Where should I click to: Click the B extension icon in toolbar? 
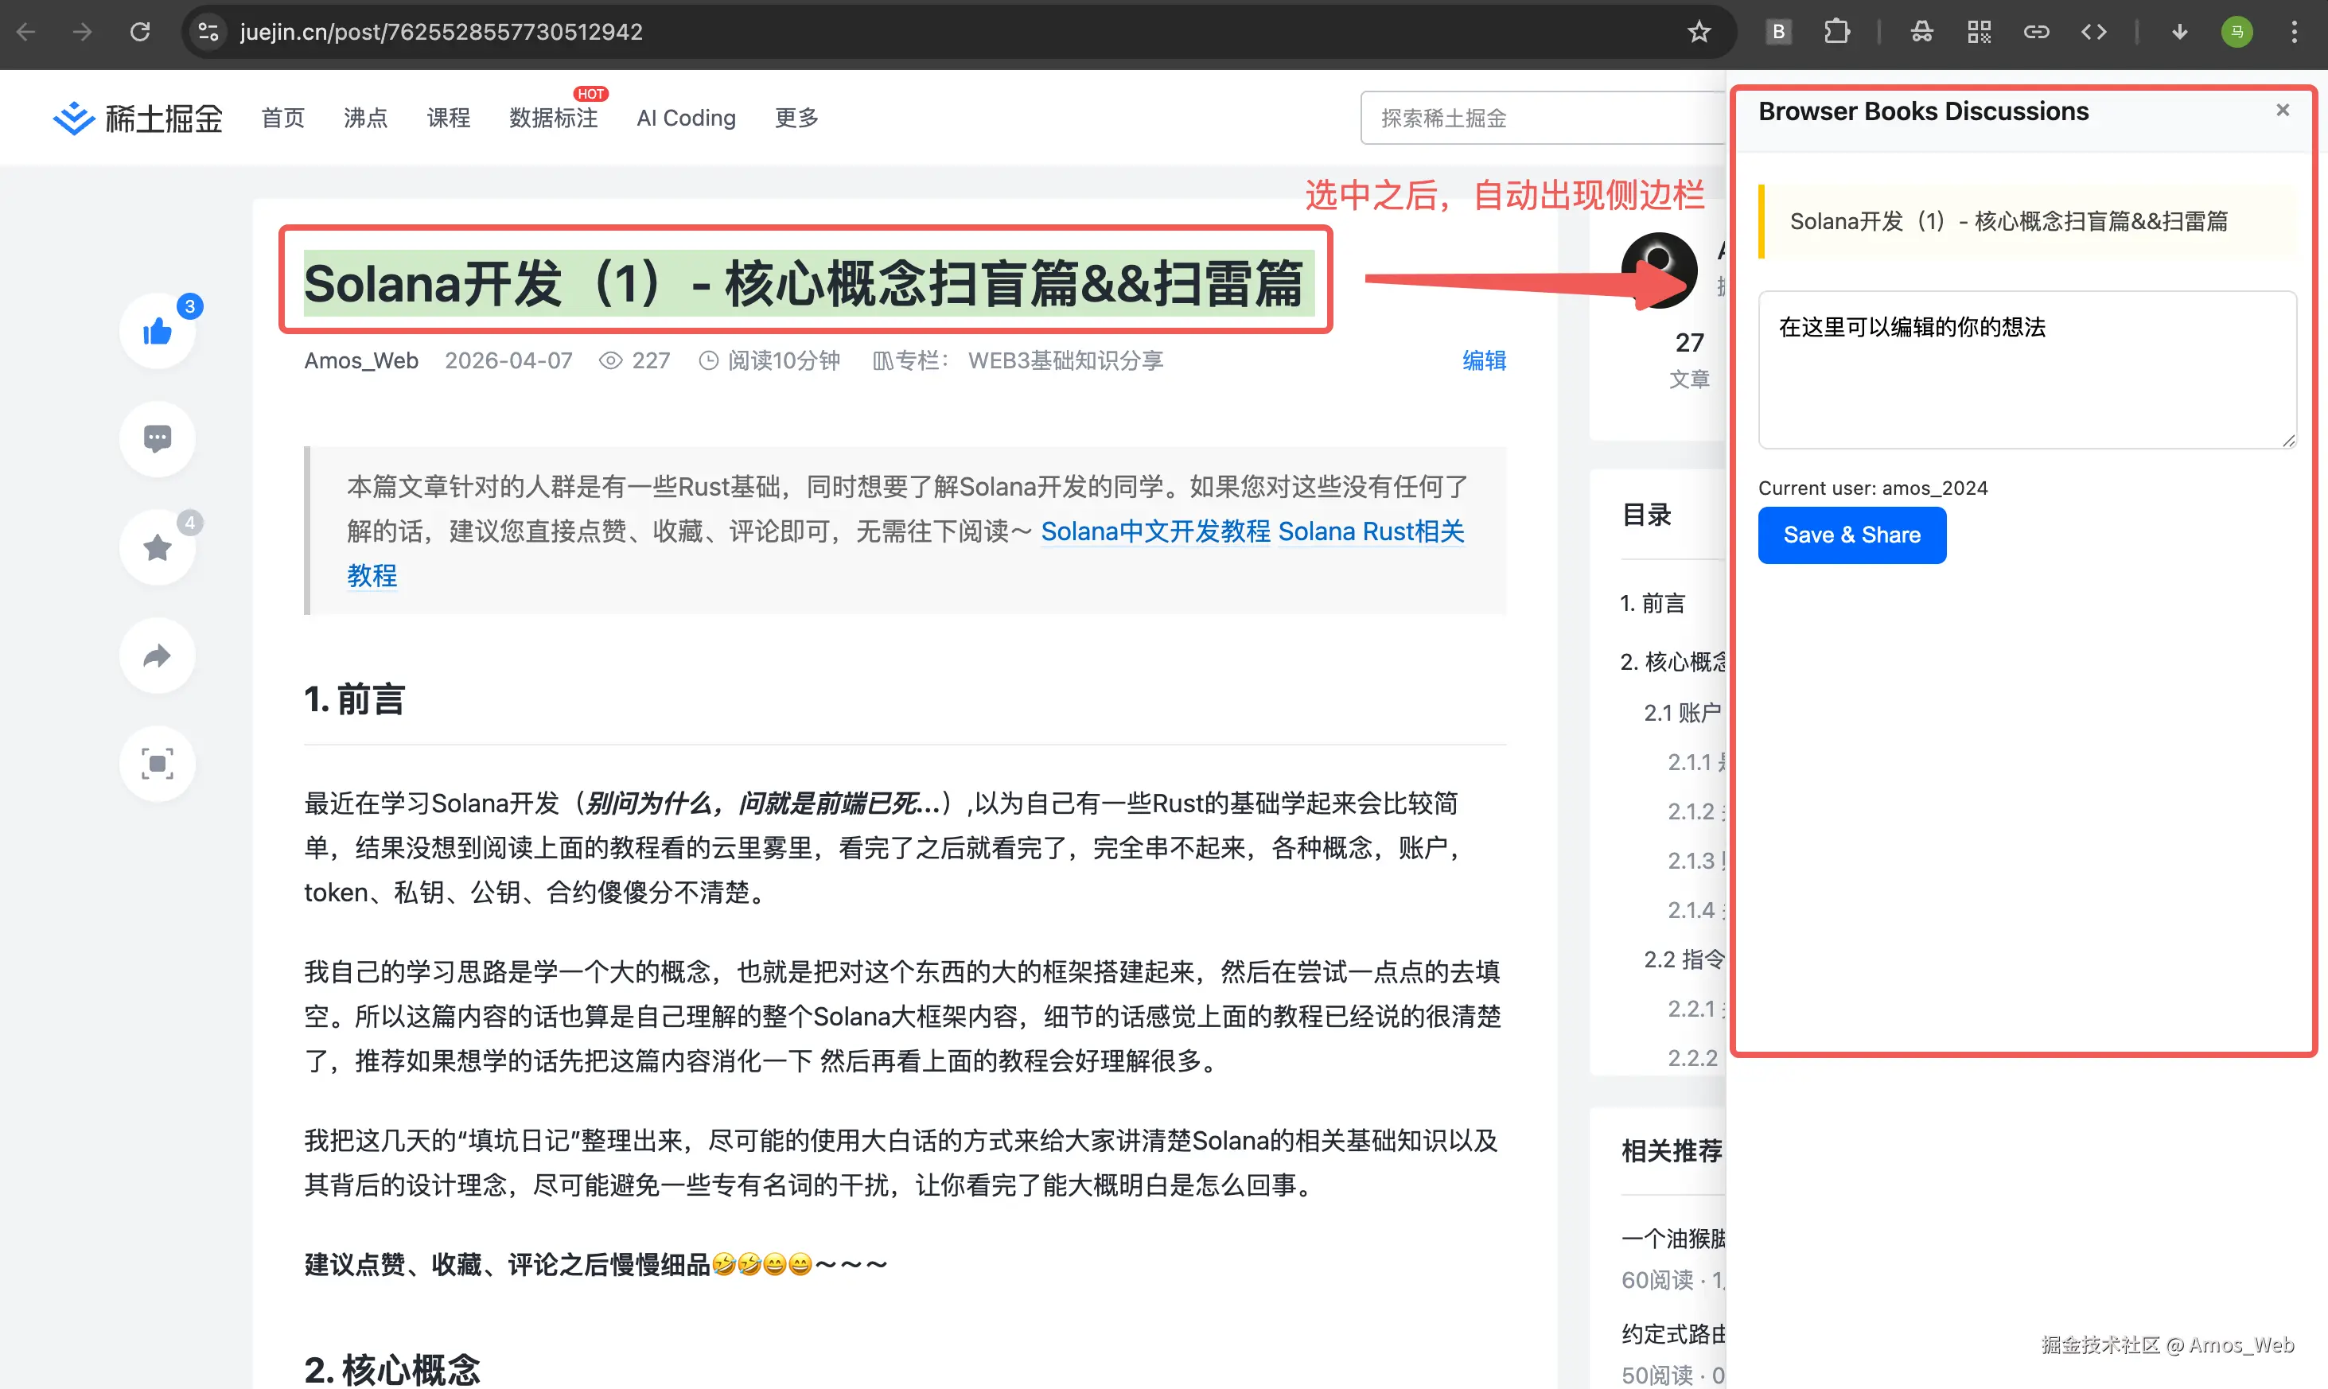click(x=1778, y=32)
